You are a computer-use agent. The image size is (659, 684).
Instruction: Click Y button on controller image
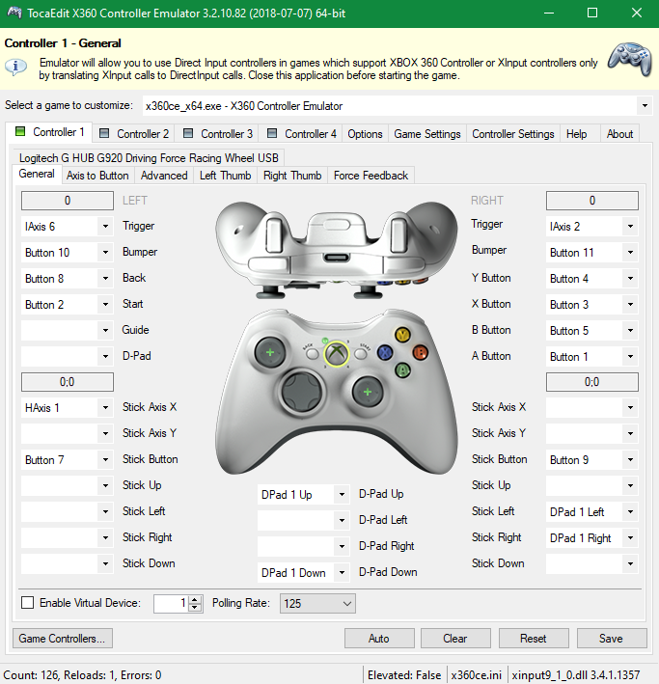pos(402,335)
